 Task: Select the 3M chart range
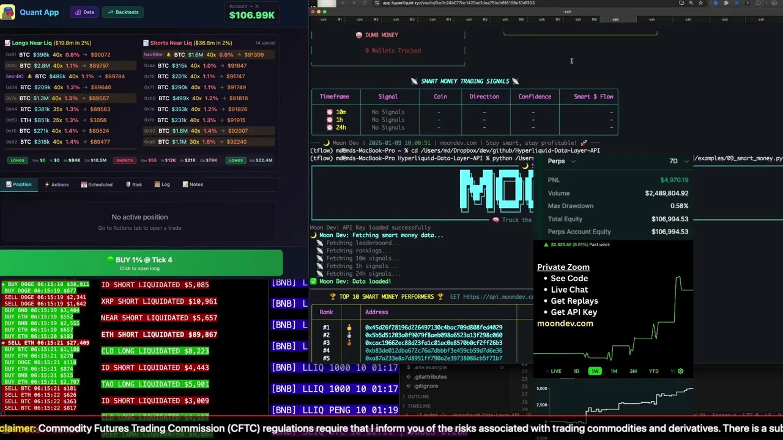633,371
